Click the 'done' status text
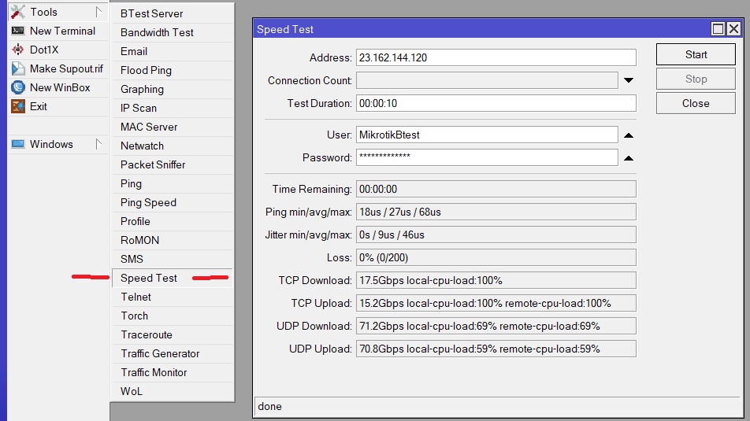The width and height of the screenshot is (750, 421). tap(269, 406)
